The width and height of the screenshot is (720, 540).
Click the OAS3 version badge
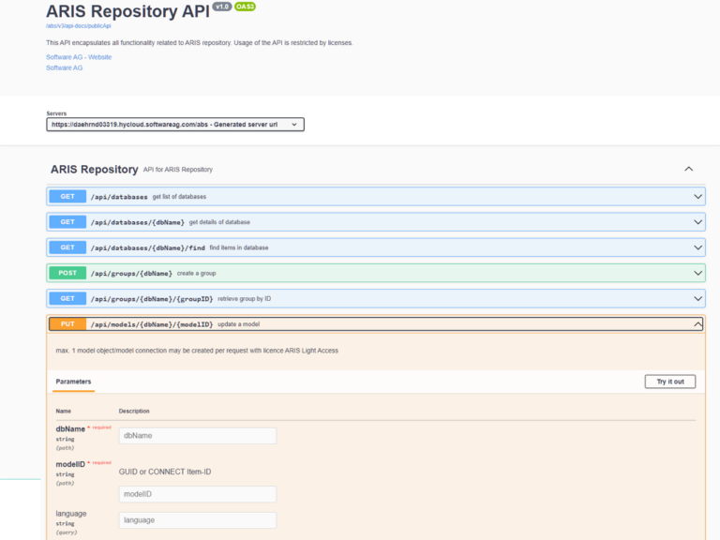point(246,7)
